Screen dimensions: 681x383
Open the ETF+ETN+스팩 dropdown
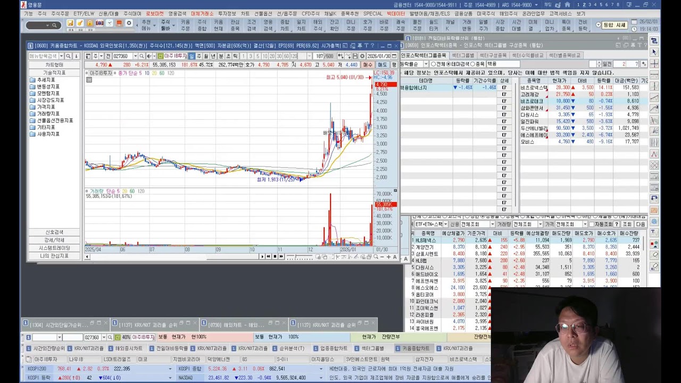click(x=445, y=224)
